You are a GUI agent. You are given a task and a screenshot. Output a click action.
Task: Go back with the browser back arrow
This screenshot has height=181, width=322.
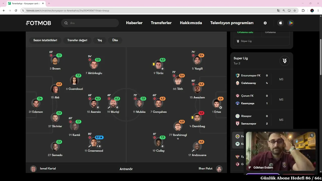(4, 11)
